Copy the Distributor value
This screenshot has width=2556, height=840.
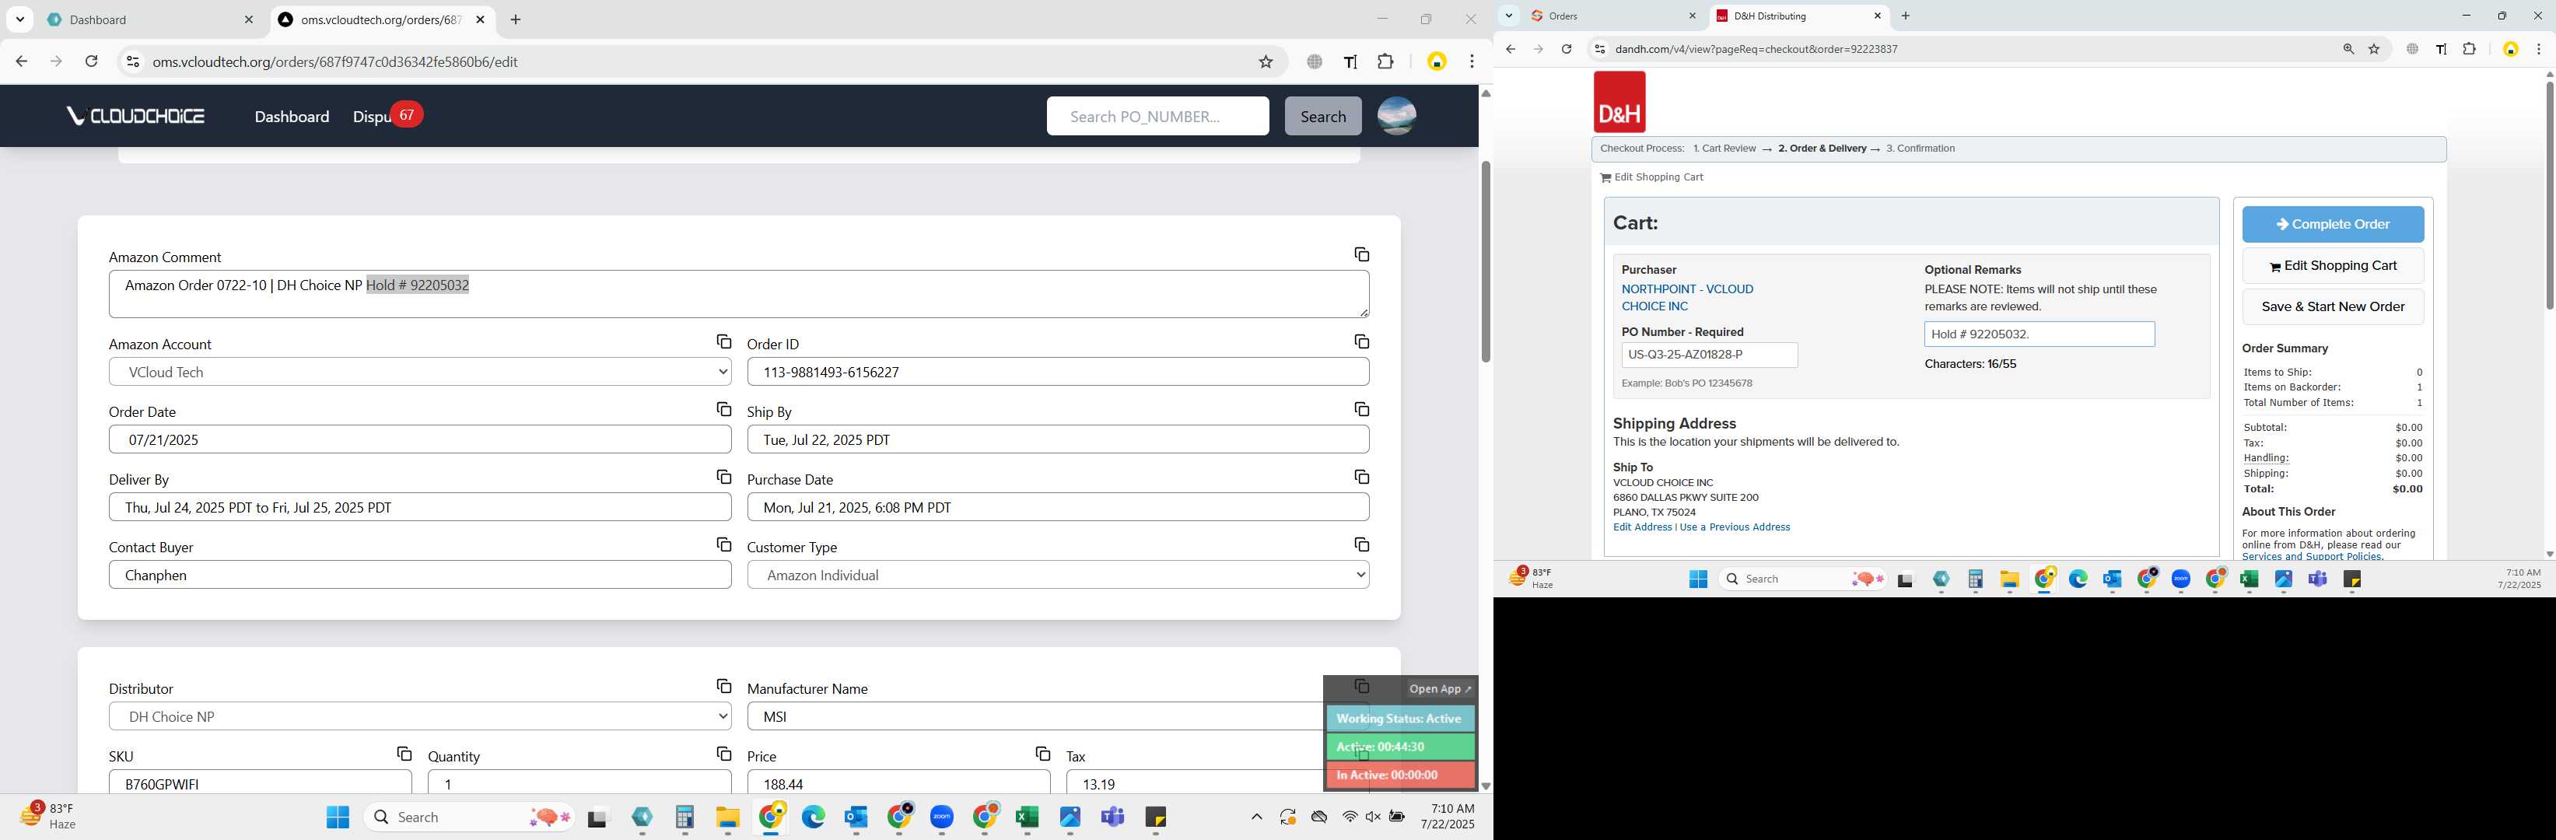pos(723,686)
